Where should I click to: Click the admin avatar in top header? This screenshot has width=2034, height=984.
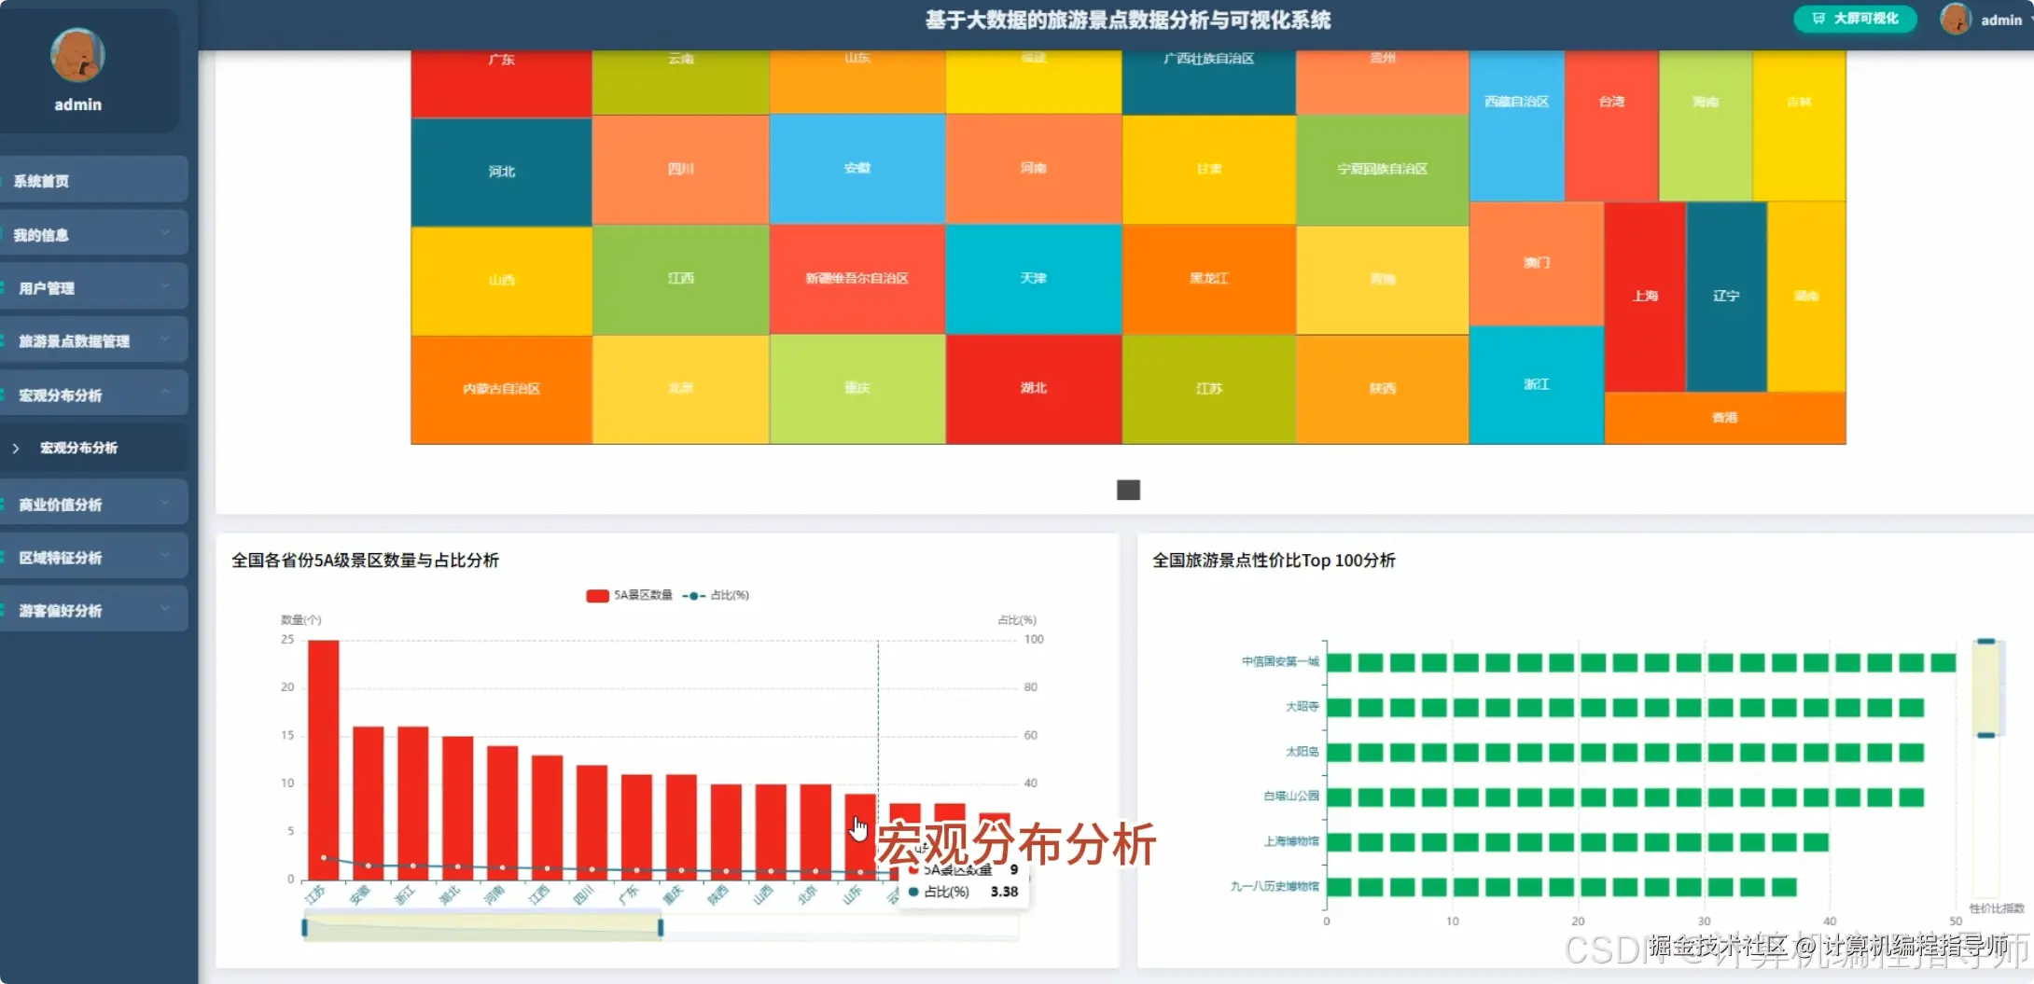pyautogui.click(x=1956, y=19)
